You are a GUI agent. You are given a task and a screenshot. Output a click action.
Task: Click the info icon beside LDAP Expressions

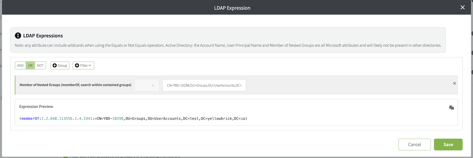[x=18, y=36]
